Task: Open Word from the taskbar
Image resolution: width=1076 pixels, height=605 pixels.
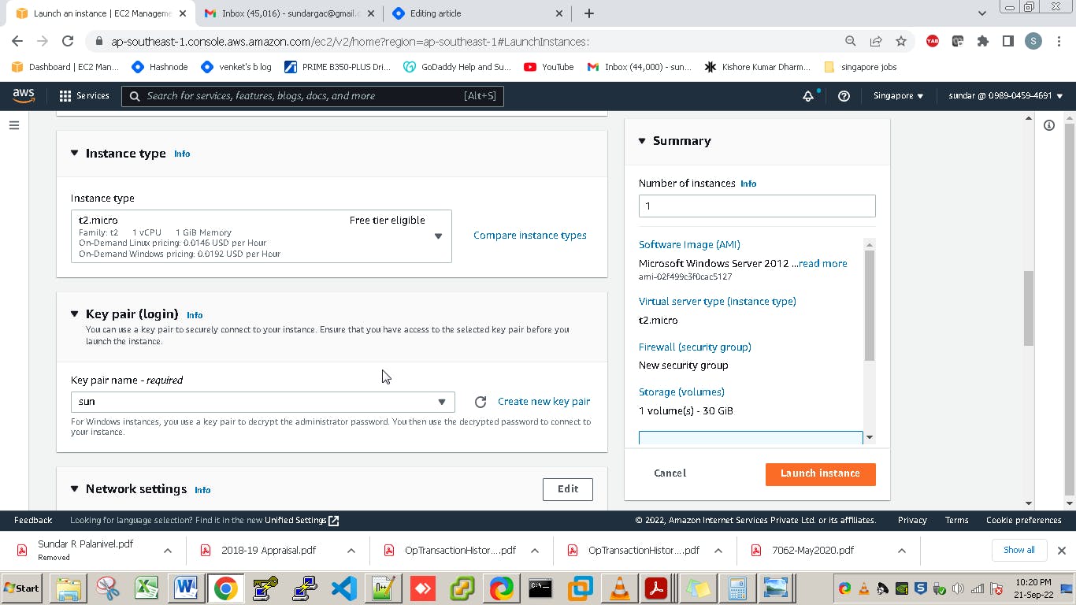Action: click(186, 588)
